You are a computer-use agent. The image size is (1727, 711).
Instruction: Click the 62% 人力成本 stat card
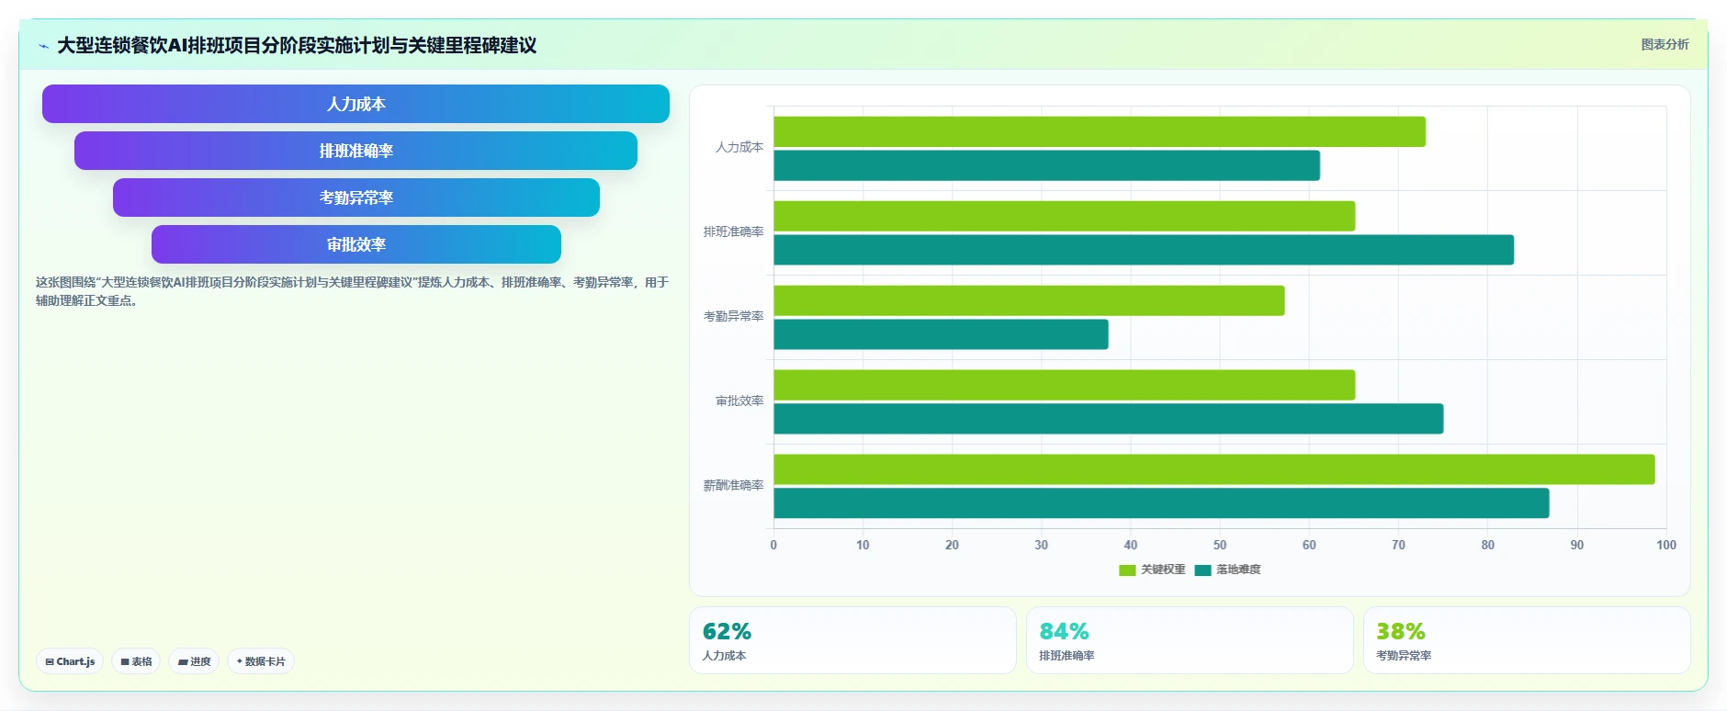coord(852,640)
